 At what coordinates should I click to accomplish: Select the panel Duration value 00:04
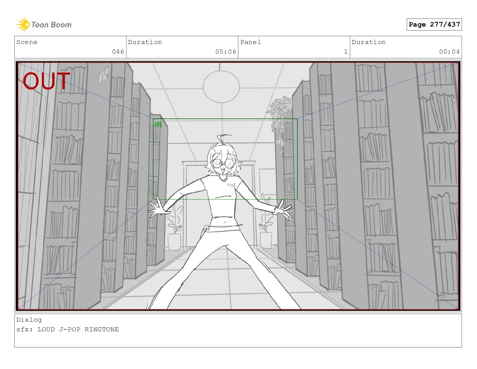tap(449, 52)
